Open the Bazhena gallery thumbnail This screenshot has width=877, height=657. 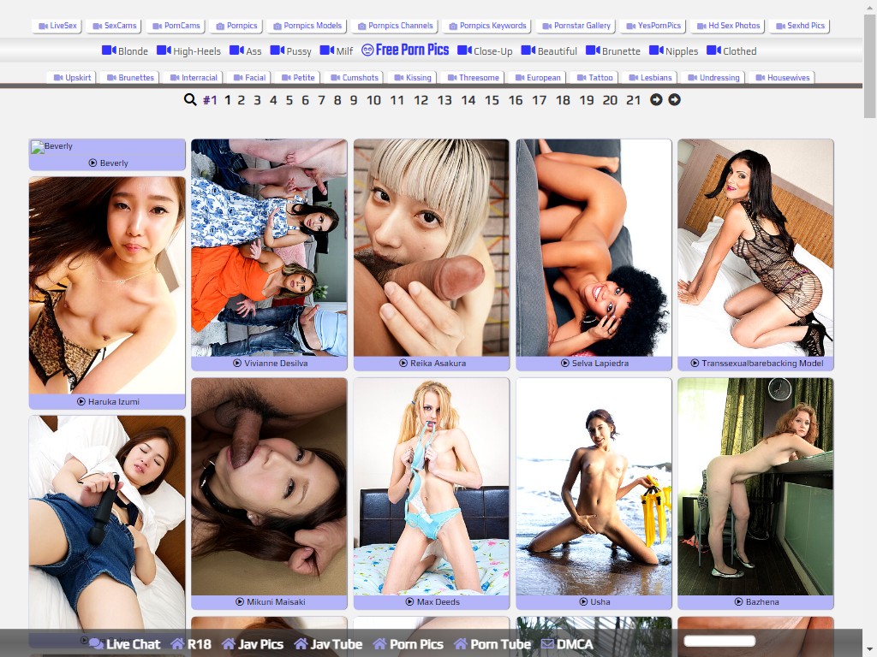coord(755,487)
